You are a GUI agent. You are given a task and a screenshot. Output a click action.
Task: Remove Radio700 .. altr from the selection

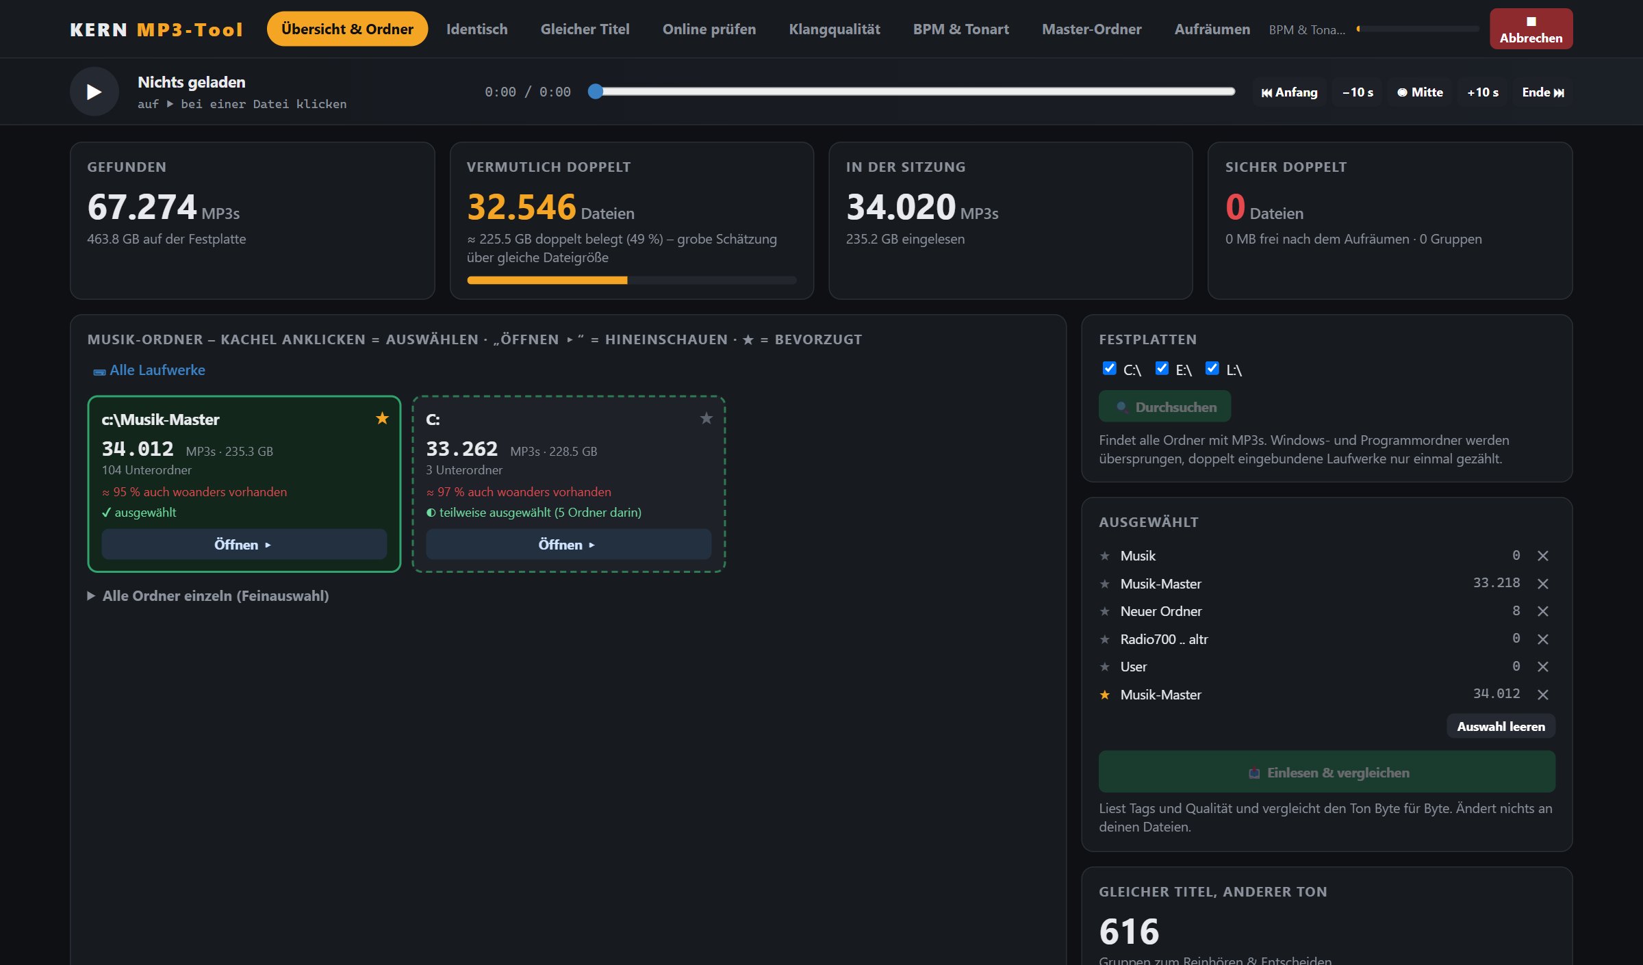pyautogui.click(x=1542, y=639)
